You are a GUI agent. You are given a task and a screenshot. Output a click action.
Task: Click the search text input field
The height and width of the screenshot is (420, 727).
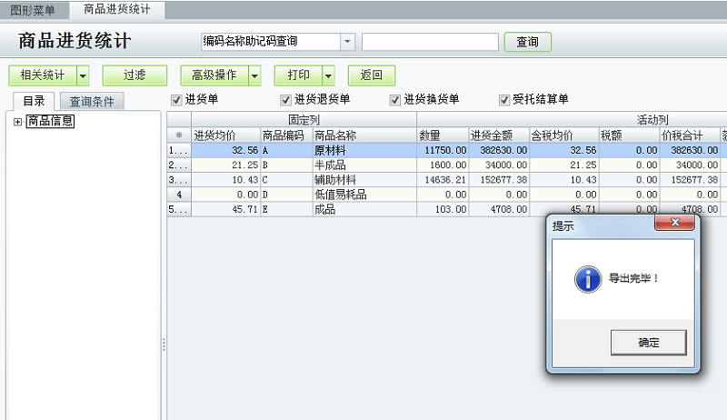click(430, 42)
